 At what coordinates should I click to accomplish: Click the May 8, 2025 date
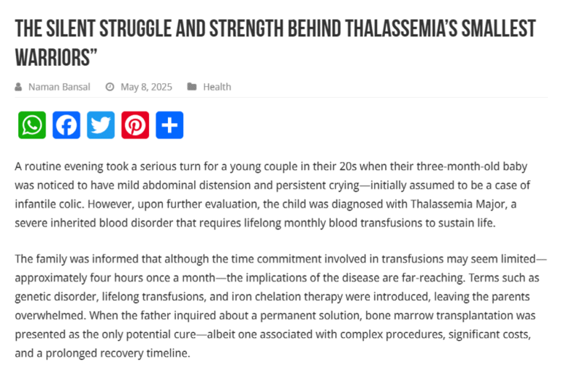click(x=146, y=87)
